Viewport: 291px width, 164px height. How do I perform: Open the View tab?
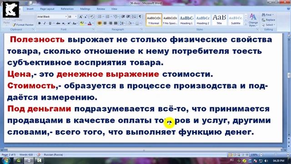(x=114, y=9)
